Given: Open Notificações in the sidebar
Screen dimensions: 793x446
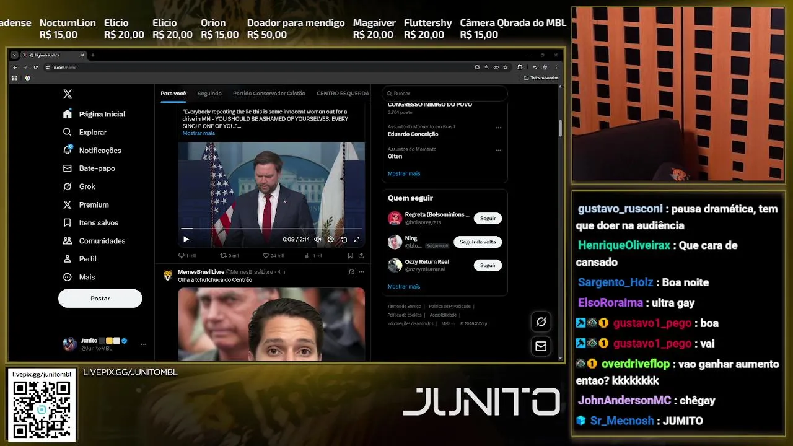Looking at the screenshot, I should click(x=92, y=150).
